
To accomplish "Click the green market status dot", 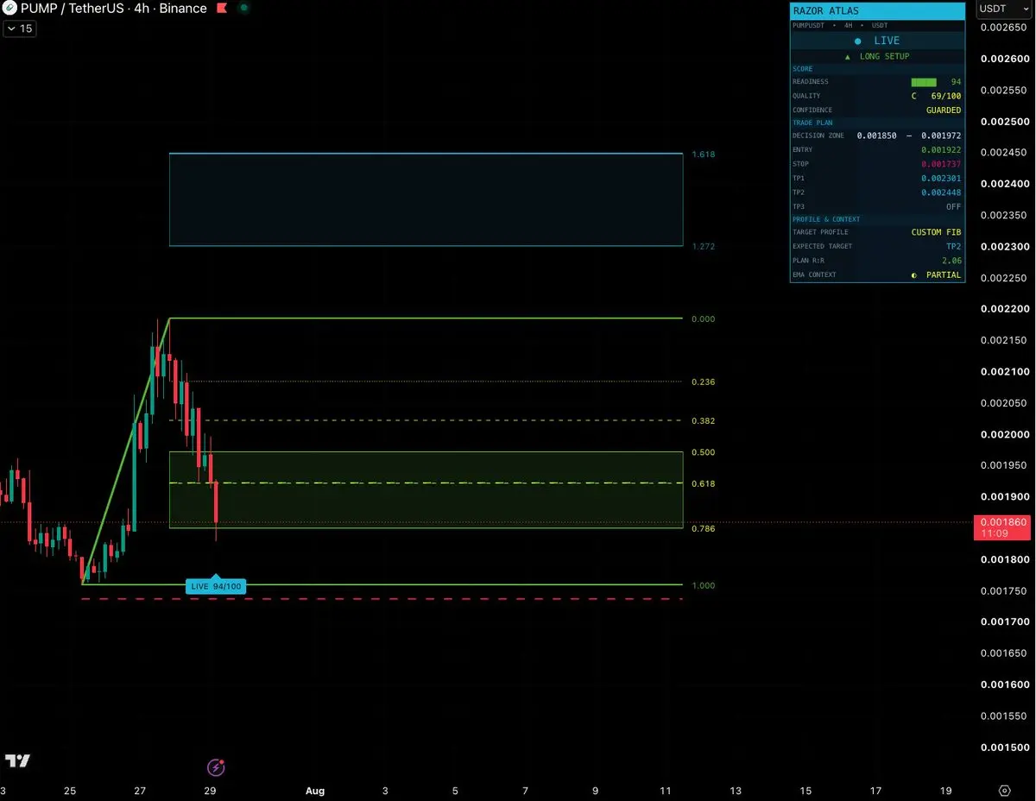I will pos(243,9).
